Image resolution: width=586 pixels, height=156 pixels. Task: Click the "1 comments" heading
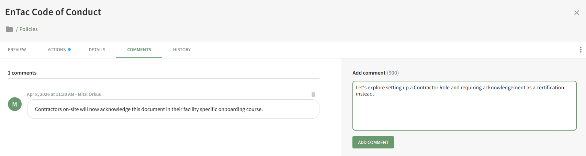pos(22,73)
